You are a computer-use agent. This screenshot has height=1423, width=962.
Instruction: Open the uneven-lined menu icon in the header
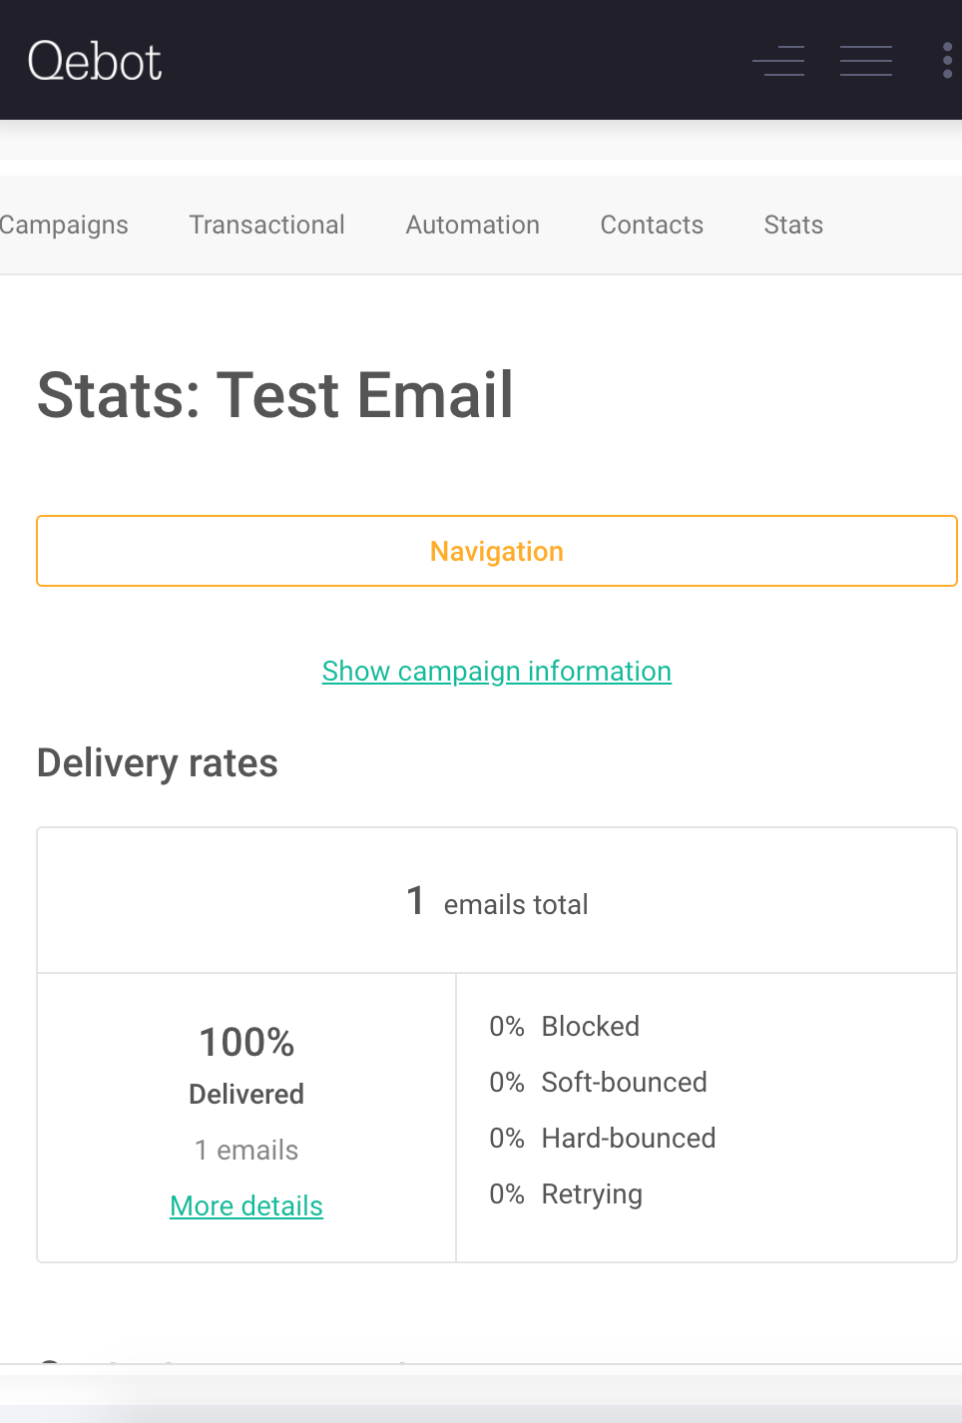pyautogui.click(x=778, y=61)
